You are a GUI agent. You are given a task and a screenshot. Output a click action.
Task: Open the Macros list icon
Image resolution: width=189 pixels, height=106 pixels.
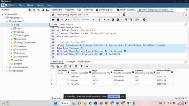coord(137,20)
